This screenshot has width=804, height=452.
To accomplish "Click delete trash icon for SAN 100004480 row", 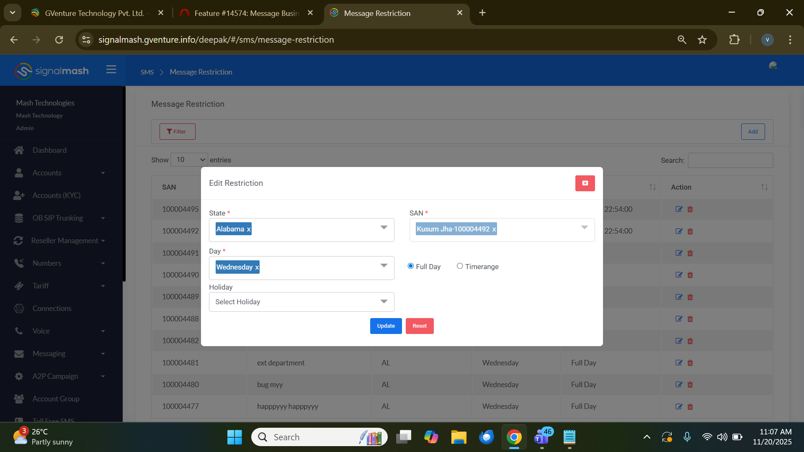I will [690, 385].
